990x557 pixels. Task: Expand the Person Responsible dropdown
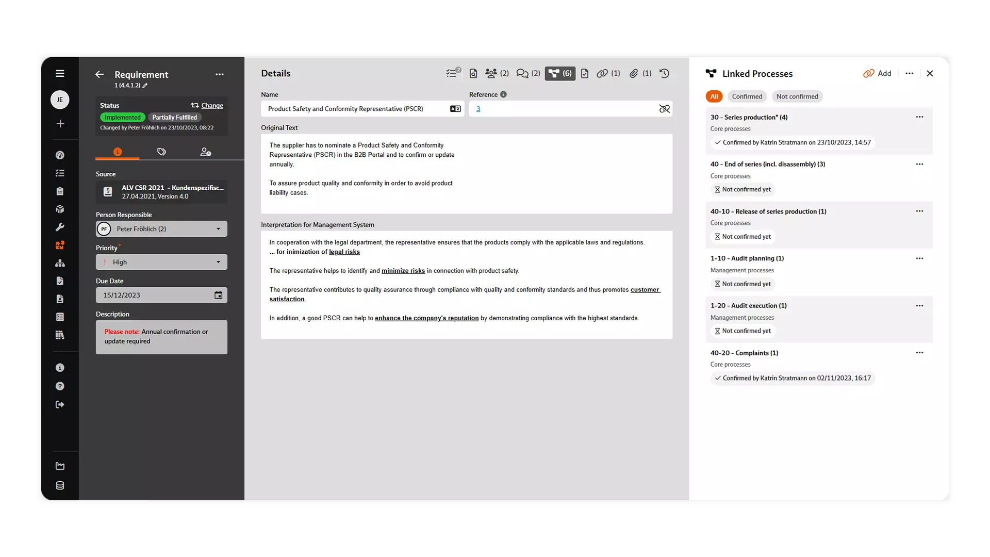pos(161,229)
